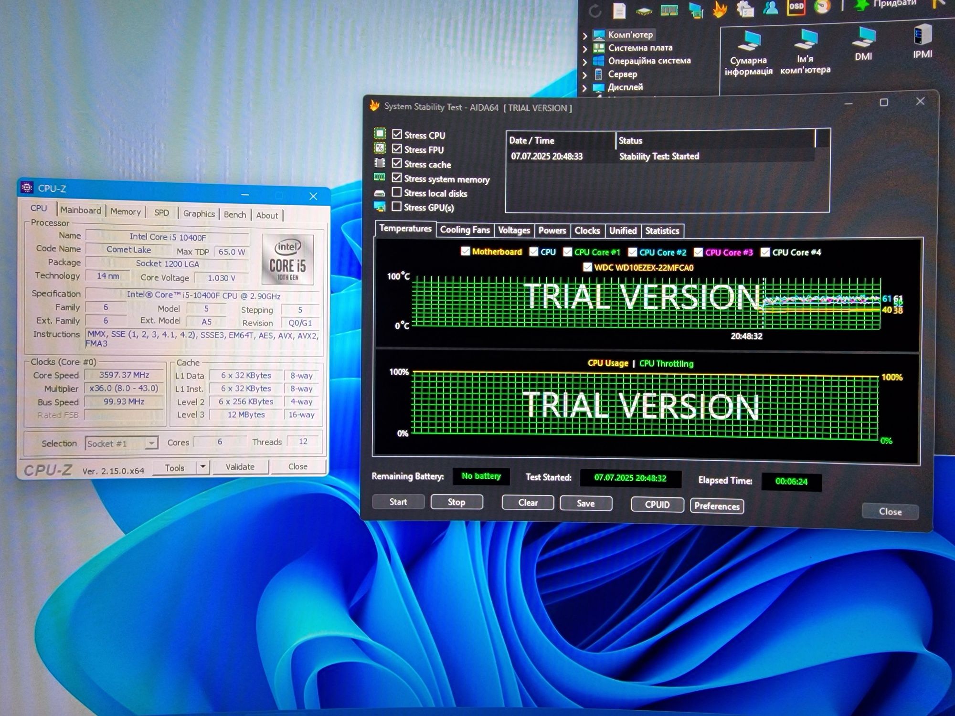Toggle the Stress CPU checkbox
The width and height of the screenshot is (955, 716).
tap(397, 134)
